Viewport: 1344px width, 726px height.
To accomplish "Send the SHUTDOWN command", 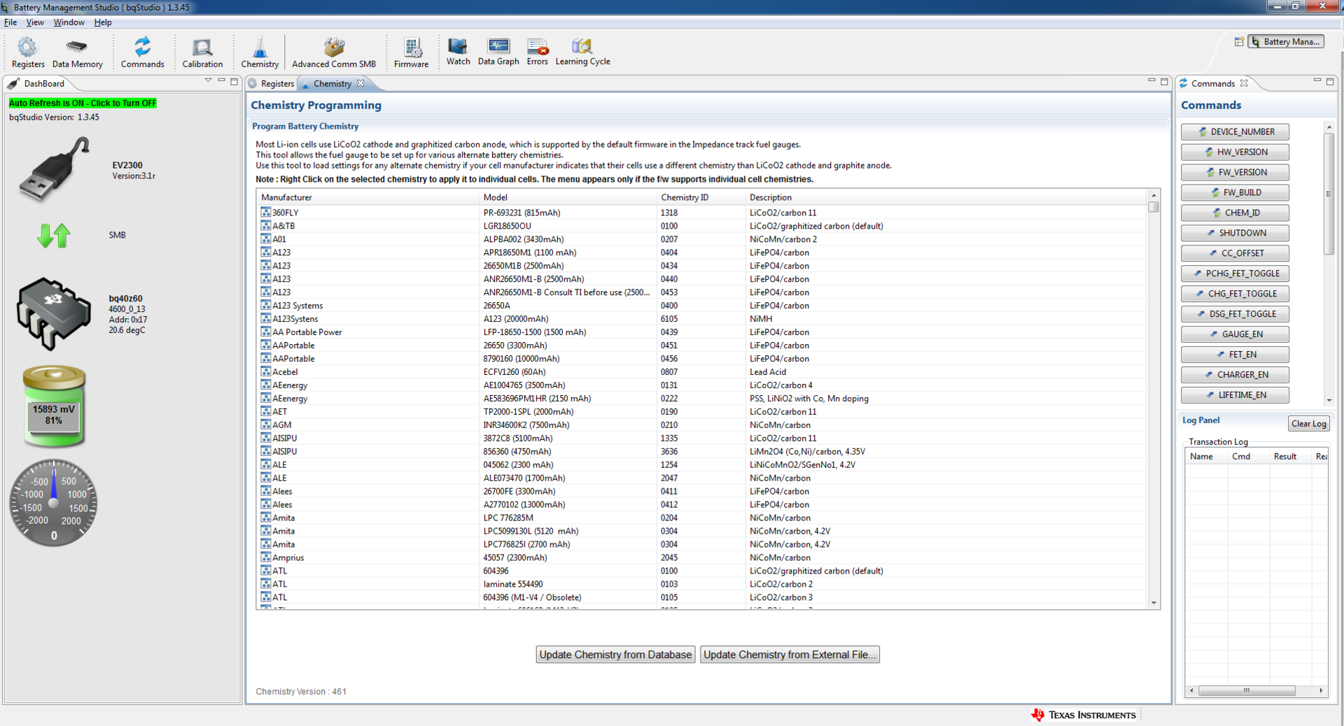I will (x=1235, y=233).
